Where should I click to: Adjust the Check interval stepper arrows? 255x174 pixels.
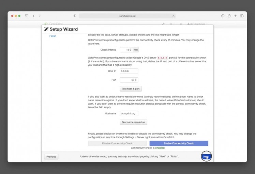[130, 50]
